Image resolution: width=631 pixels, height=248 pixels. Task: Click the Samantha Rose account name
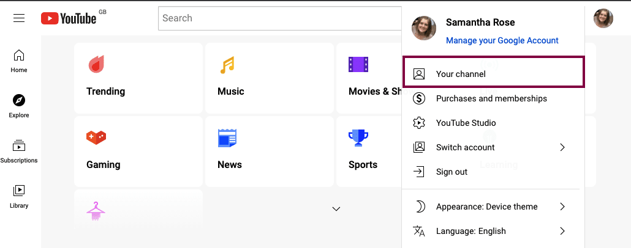480,22
